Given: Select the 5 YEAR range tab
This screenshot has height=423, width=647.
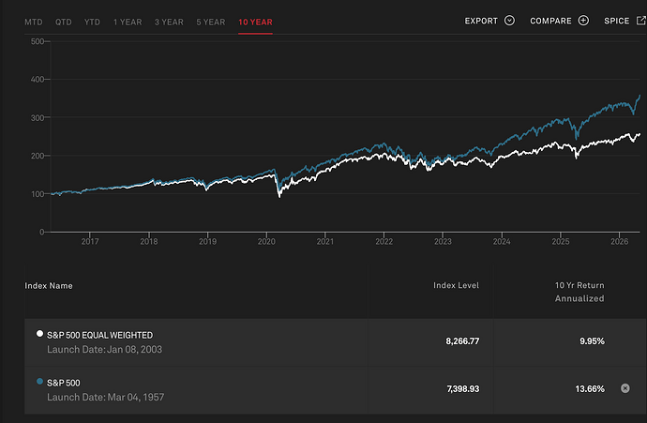Looking at the screenshot, I should tap(211, 22).
